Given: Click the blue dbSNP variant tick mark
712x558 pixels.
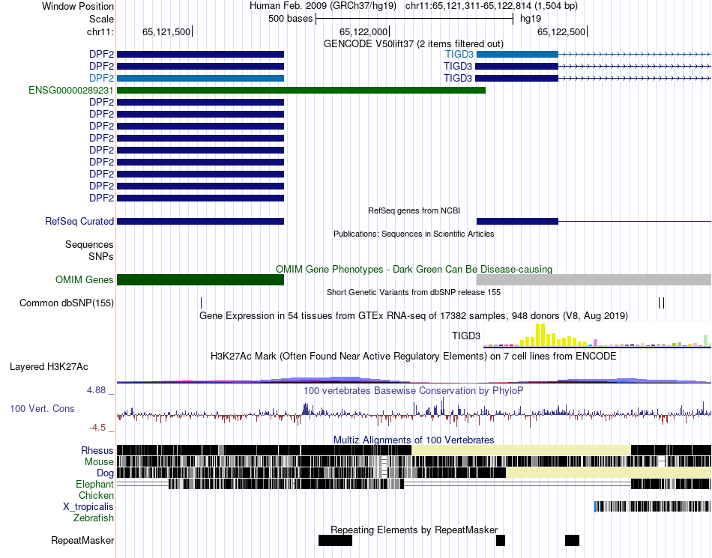Looking at the screenshot, I should pos(201,303).
